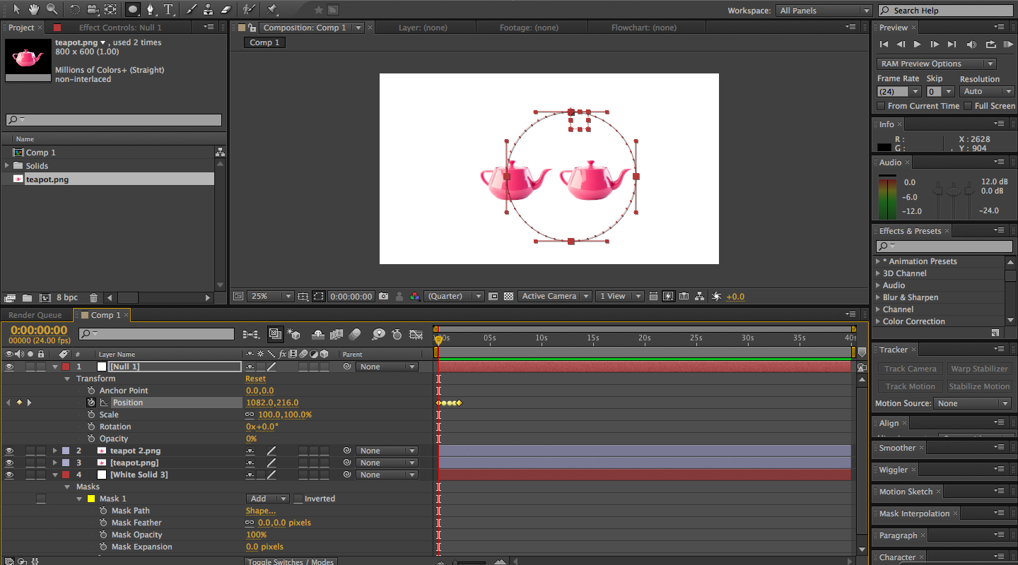This screenshot has width=1018, height=565.
Task: Open the 25% magnification dropdown
Action: 270,297
